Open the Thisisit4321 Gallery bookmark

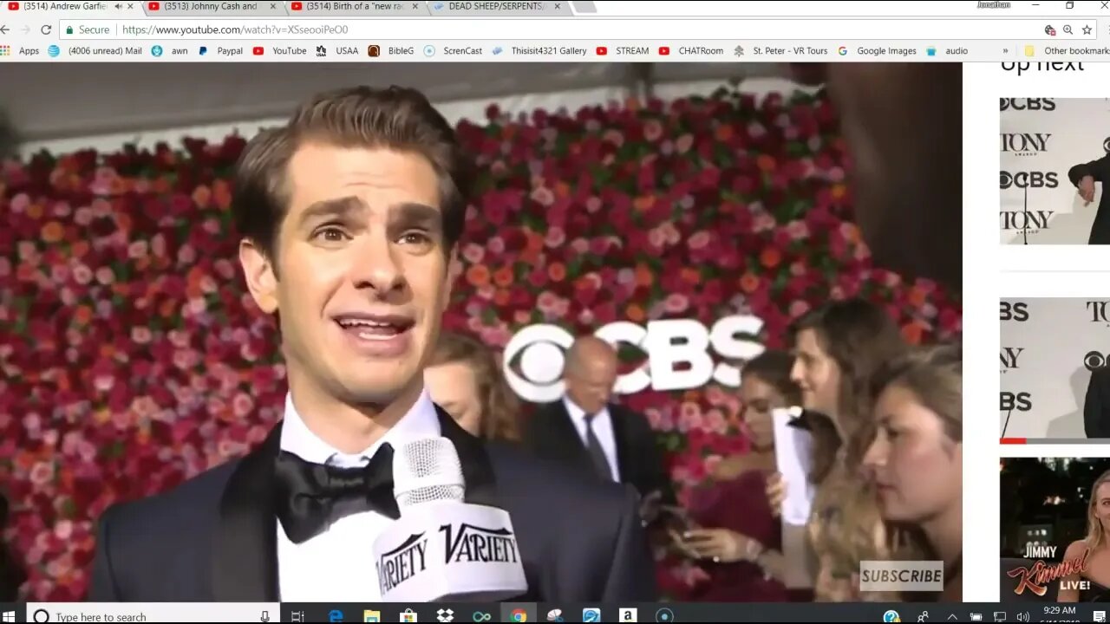click(x=539, y=51)
